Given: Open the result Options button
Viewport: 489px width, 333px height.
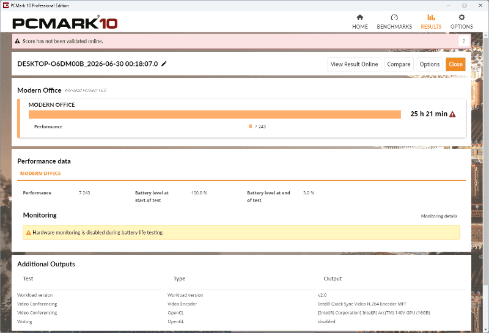Looking at the screenshot, I should [x=430, y=64].
